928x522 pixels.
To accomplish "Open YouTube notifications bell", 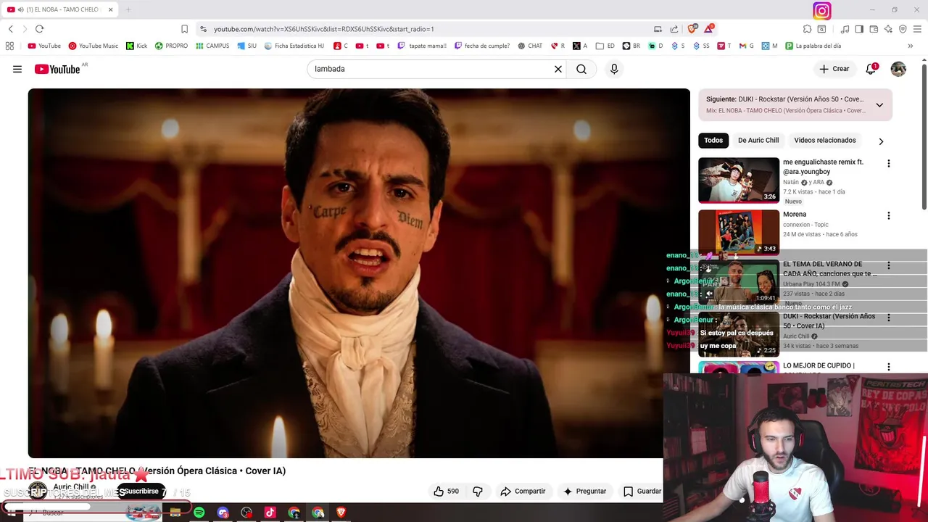I will tap(871, 69).
